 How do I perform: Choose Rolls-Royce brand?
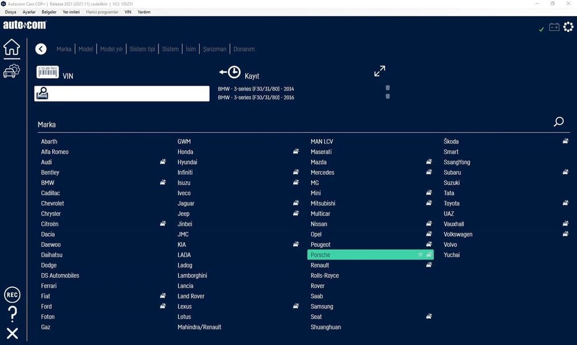[x=324, y=276]
